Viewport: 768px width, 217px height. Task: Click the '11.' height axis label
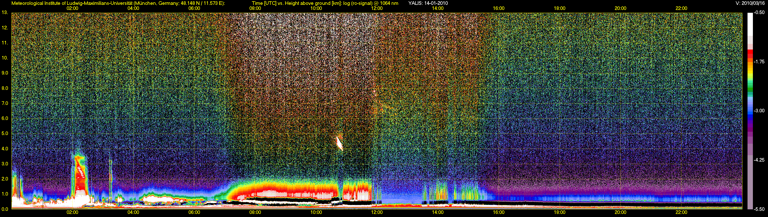[5, 43]
